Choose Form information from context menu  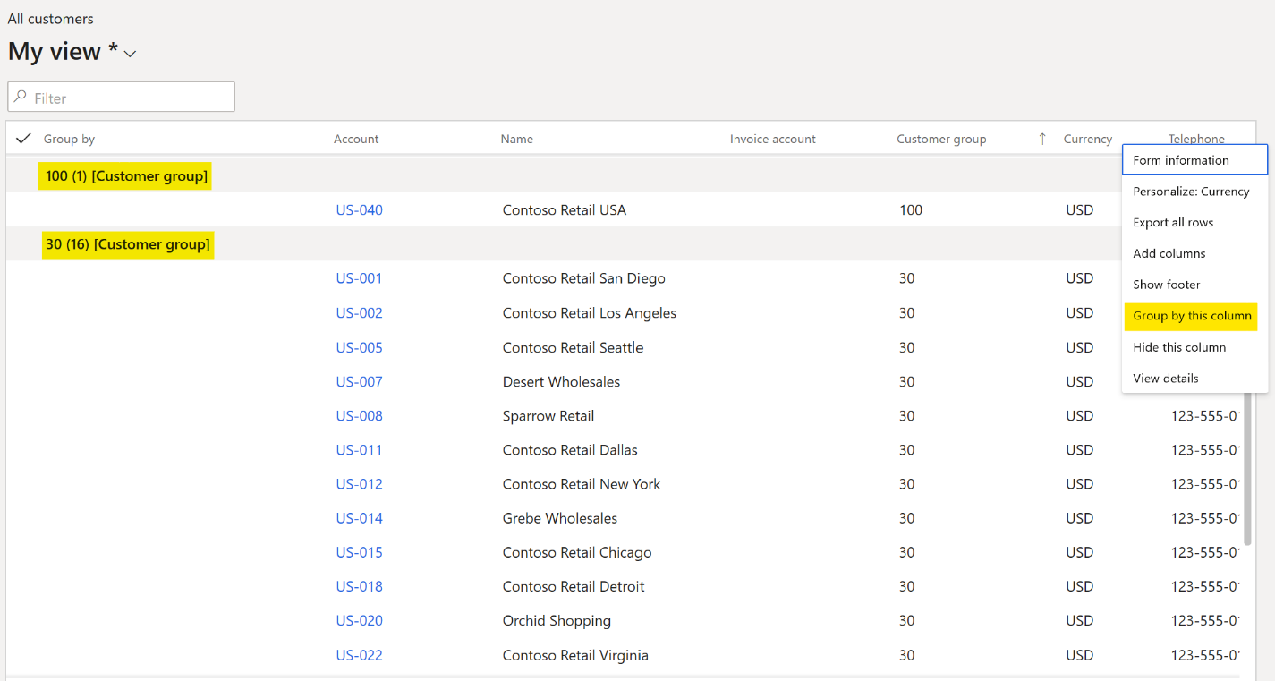(x=1194, y=160)
